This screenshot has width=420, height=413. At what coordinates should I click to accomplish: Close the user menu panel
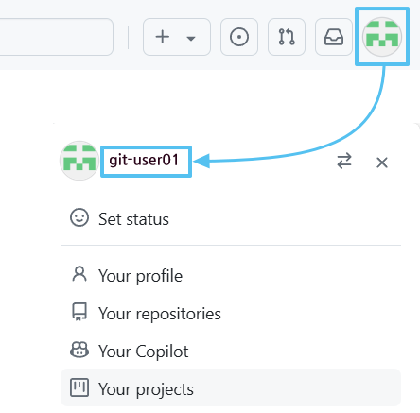coord(382,163)
